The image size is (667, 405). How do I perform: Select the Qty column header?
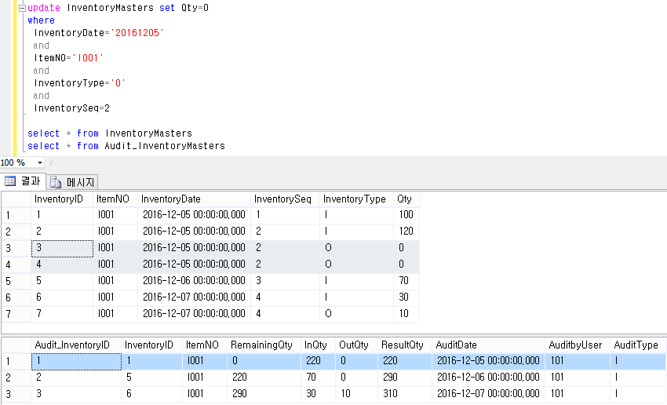coord(405,199)
